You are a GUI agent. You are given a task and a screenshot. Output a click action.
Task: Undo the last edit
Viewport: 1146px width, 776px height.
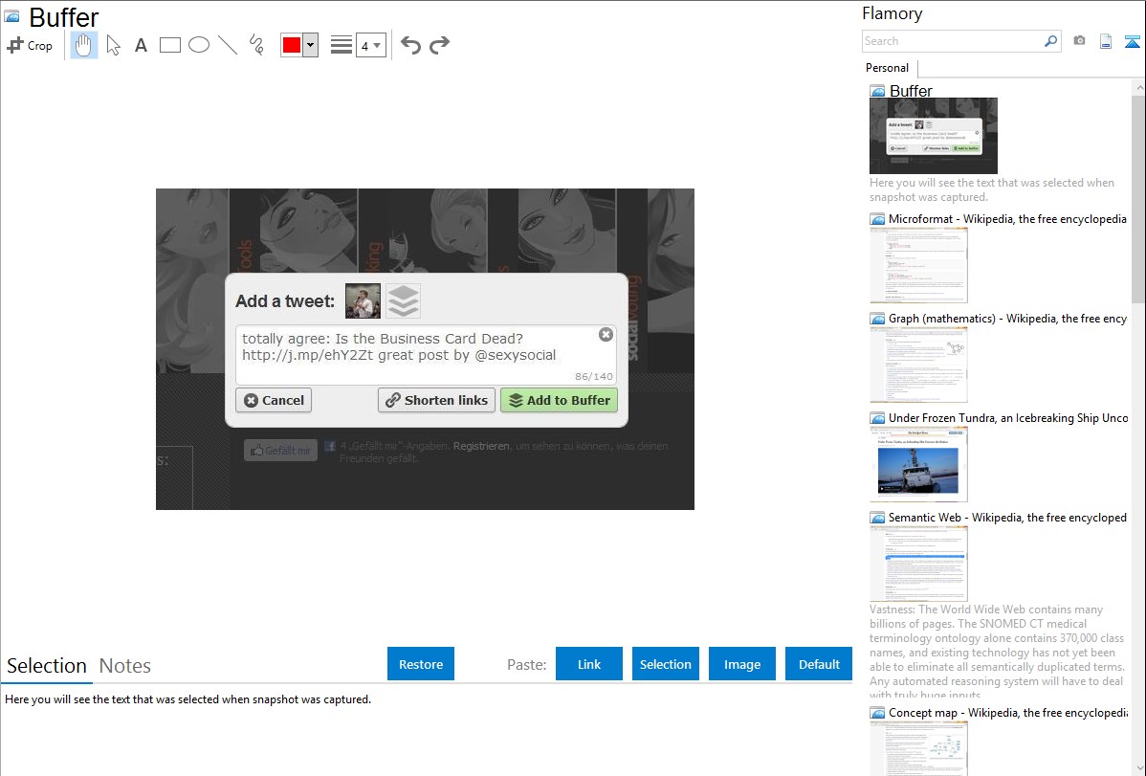point(410,45)
